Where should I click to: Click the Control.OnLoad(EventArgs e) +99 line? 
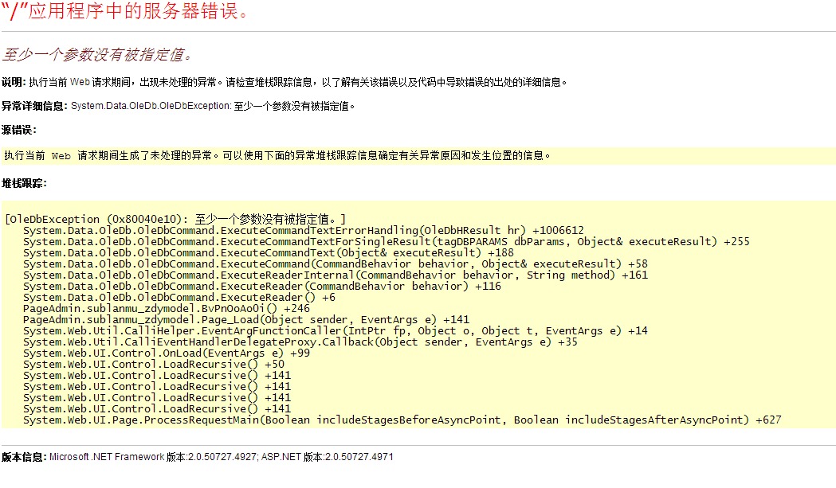click(166, 353)
